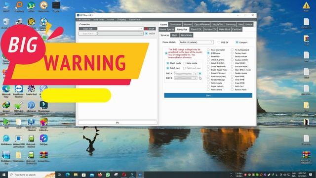Switch to the DFT Pro taskbar icon

pos(140,175)
